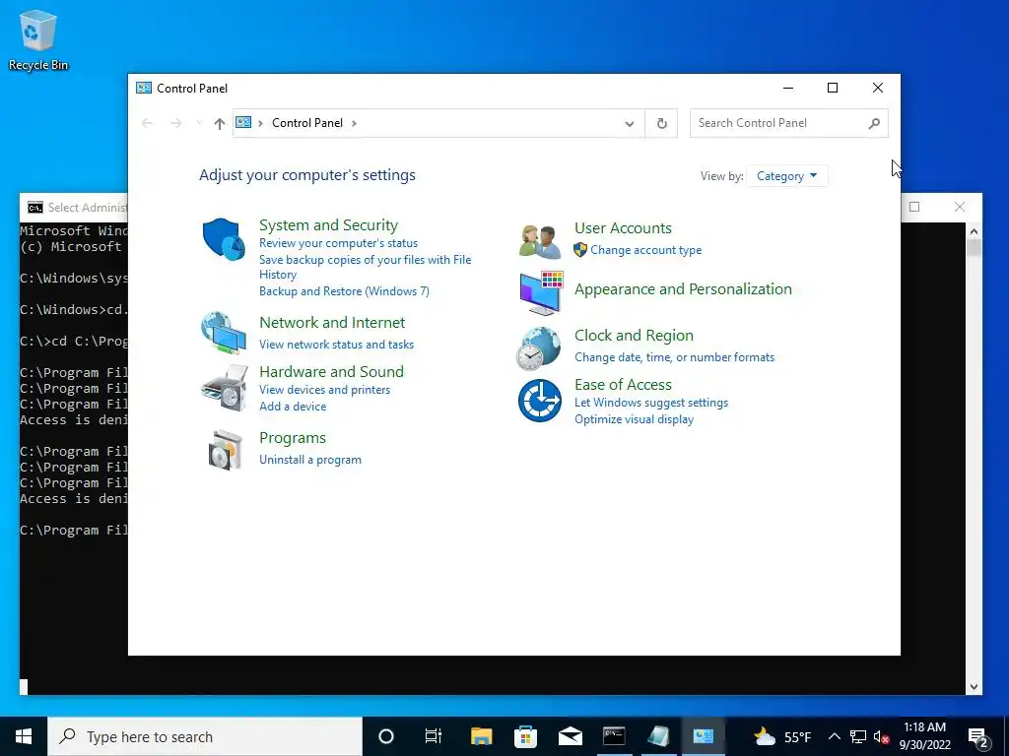Open the Programs disc box icon

point(226,450)
